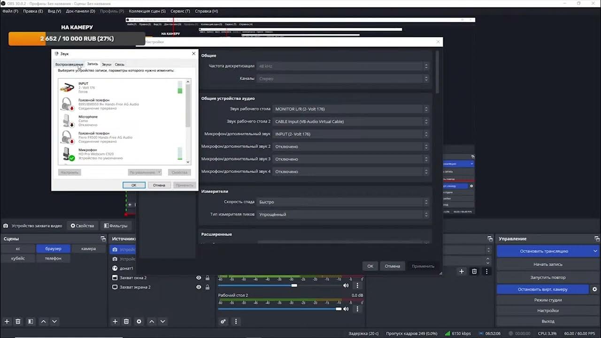Switch to Звуки tab in Звук dialog
Screen dimensions: 601x338
tap(107, 64)
